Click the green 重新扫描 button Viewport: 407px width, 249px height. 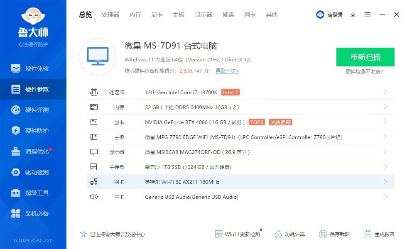(365, 57)
